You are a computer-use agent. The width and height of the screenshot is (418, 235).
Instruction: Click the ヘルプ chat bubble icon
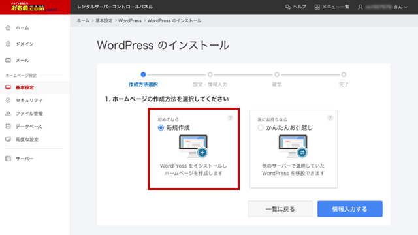[x=287, y=7]
